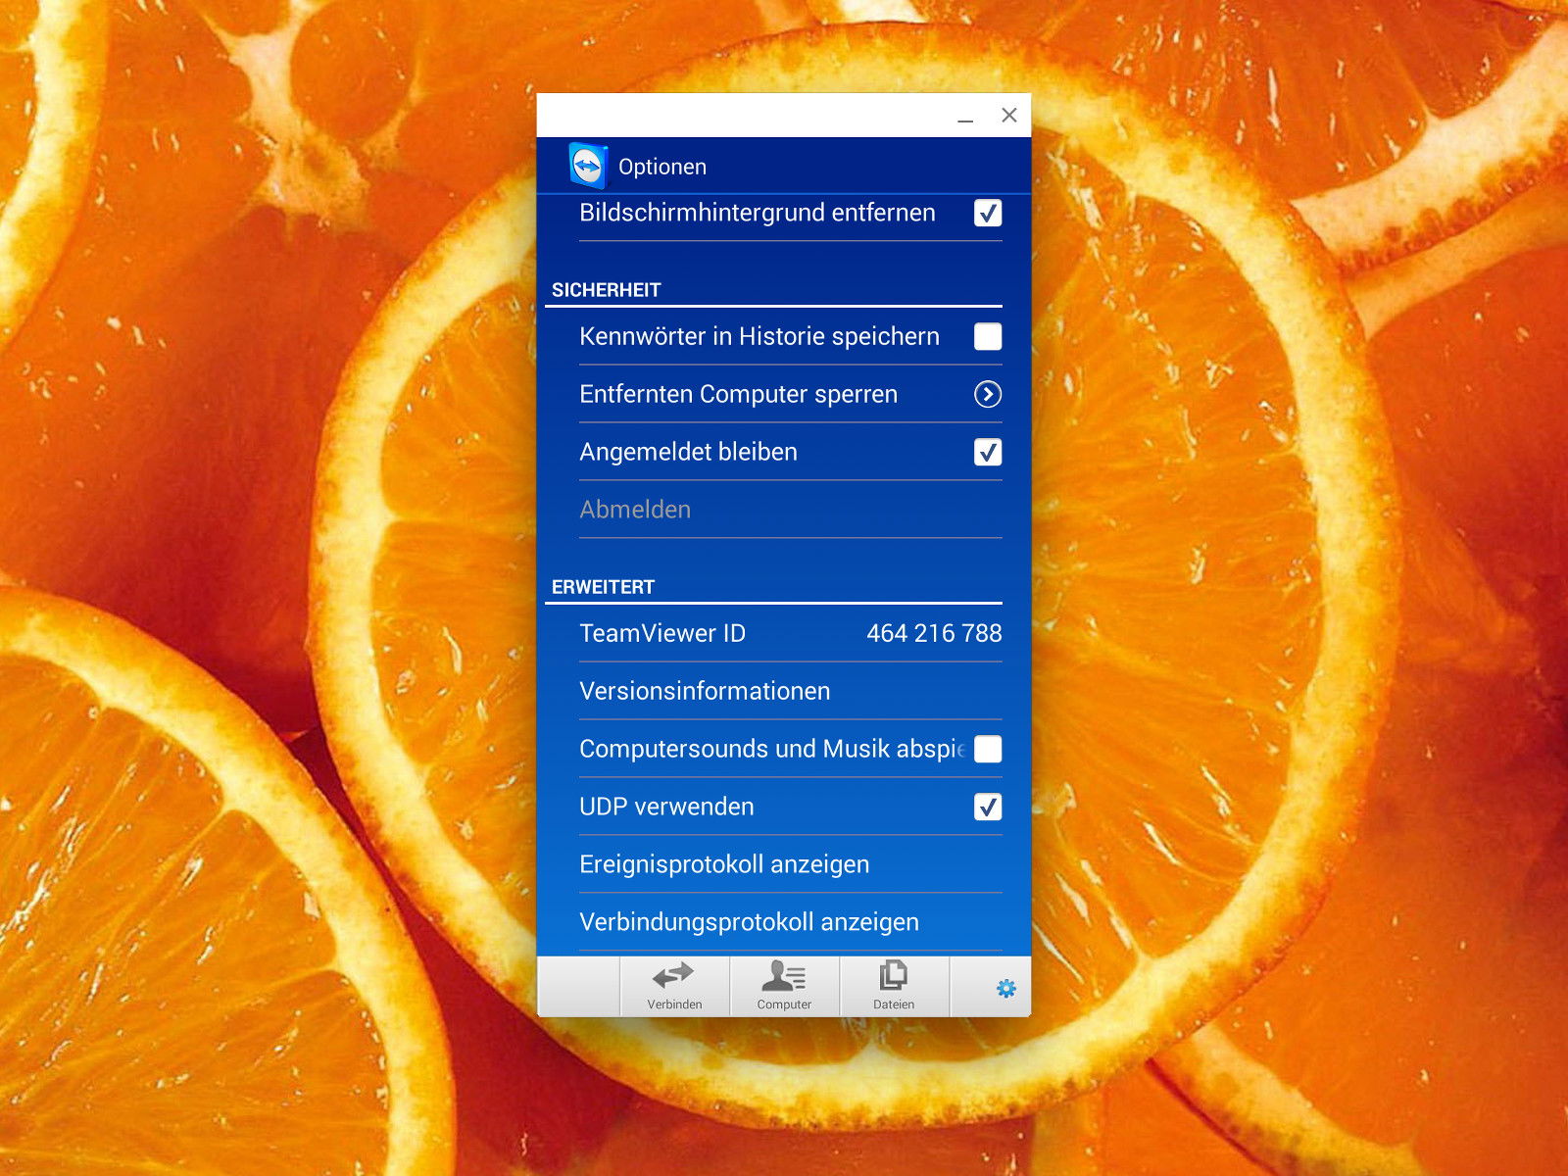Uncheck UDP verwenden checkbox
1568x1176 pixels.
[x=988, y=807]
